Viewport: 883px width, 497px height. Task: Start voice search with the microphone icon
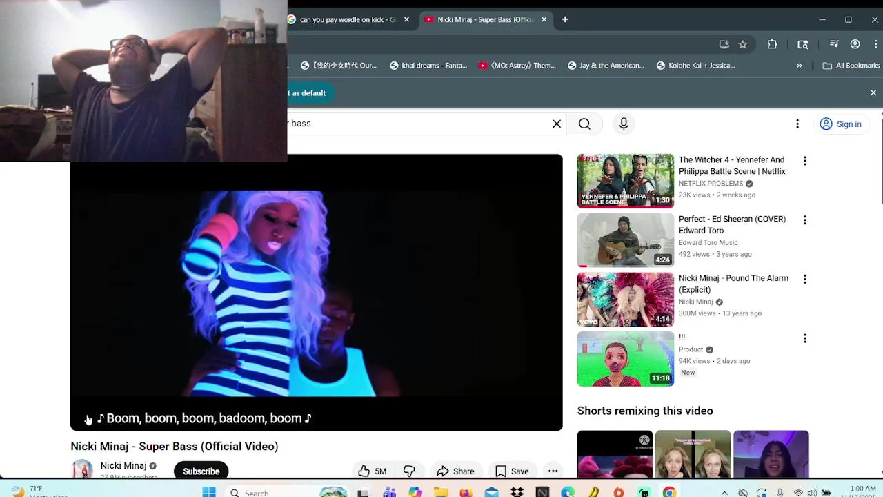pyautogui.click(x=624, y=124)
